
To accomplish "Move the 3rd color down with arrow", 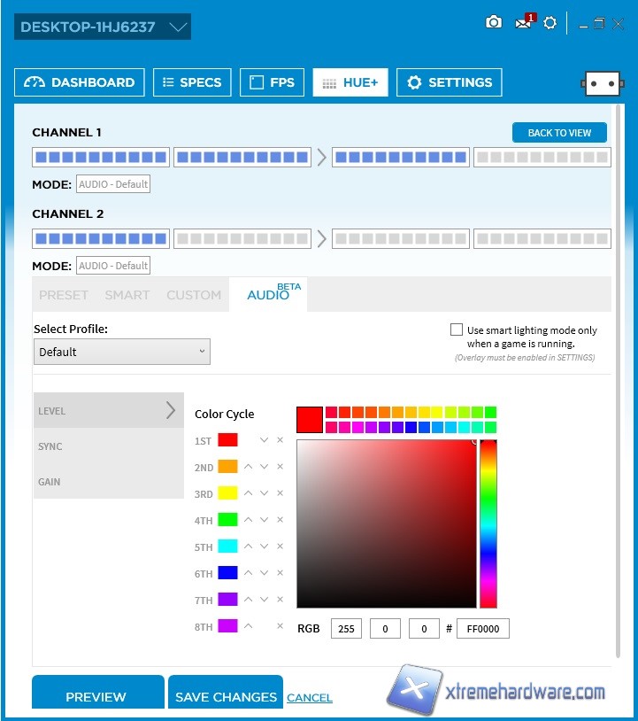I will pyautogui.click(x=264, y=493).
